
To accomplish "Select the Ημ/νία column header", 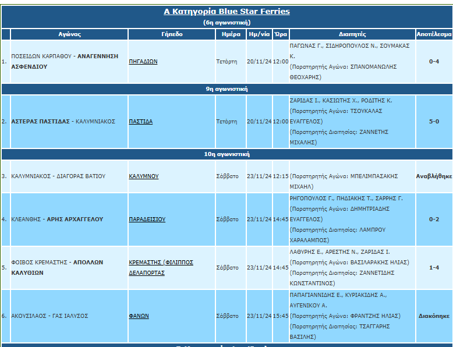I will [x=259, y=34].
